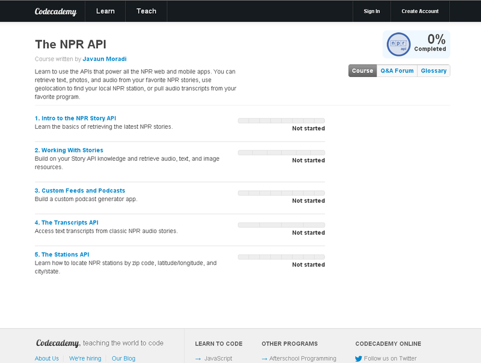Click the LEARN TO CODE footer heading

[x=219, y=344]
